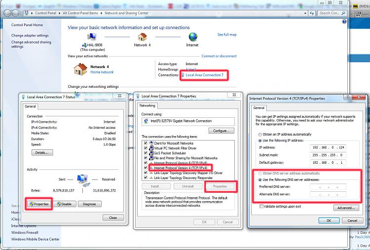The image size is (370, 250).
Task: Uncheck Client for Microsoft Networks checkbox
Action: click(146, 143)
